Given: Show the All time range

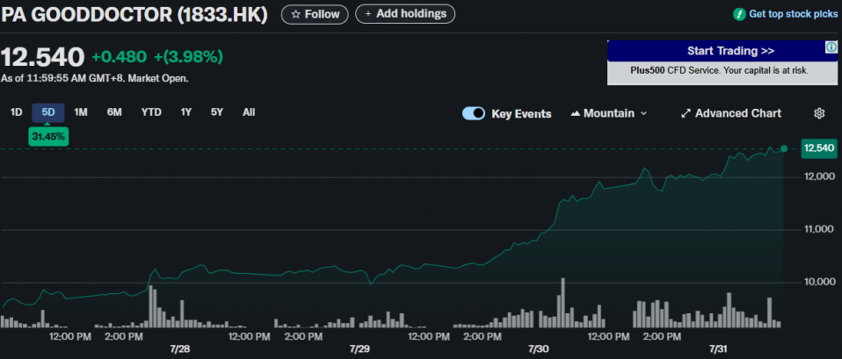Looking at the screenshot, I should click(x=249, y=112).
